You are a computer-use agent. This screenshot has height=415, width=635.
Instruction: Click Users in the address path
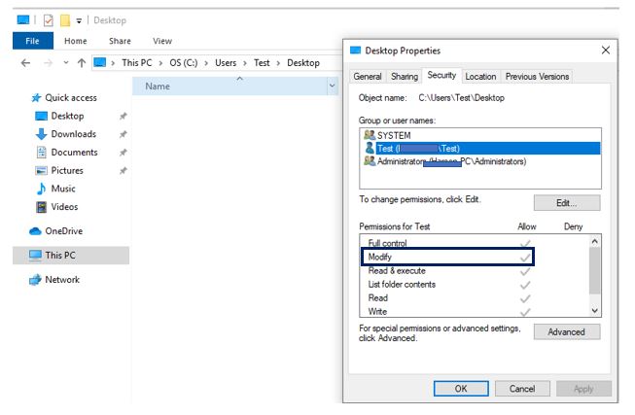pos(226,63)
